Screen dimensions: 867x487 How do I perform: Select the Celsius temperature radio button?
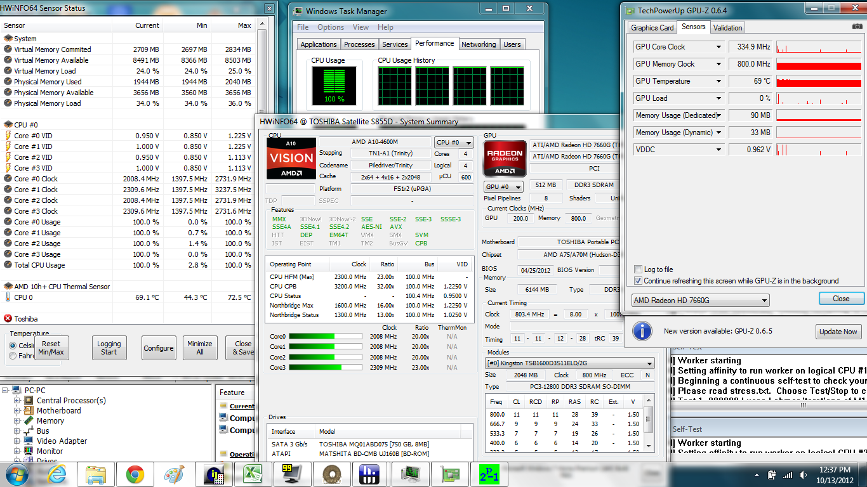click(x=13, y=346)
